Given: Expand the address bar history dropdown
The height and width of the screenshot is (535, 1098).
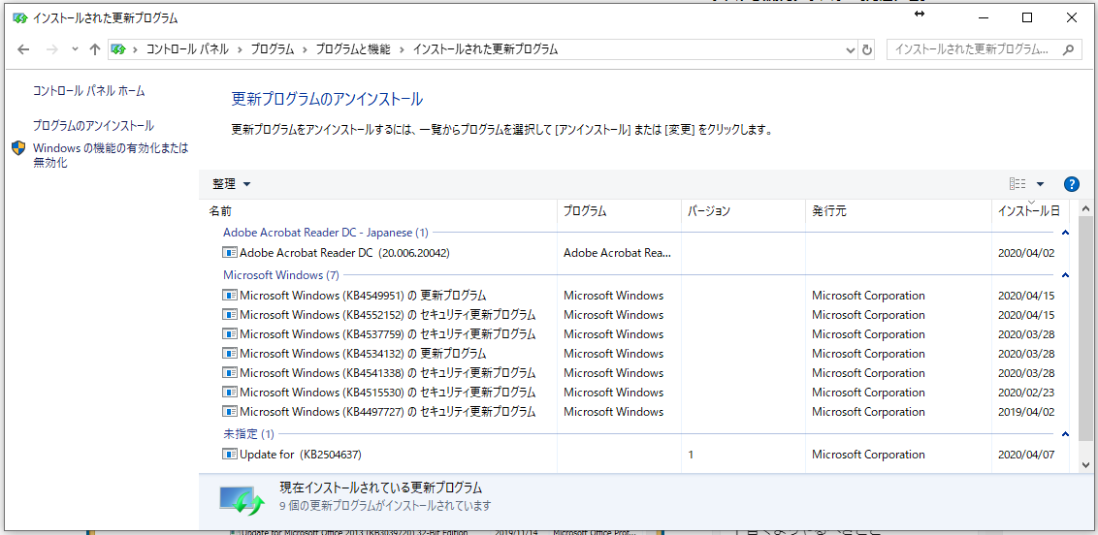Looking at the screenshot, I should [850, 49].
